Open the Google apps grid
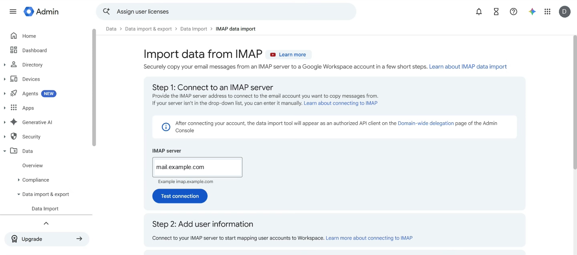 [x=547, y=12]
